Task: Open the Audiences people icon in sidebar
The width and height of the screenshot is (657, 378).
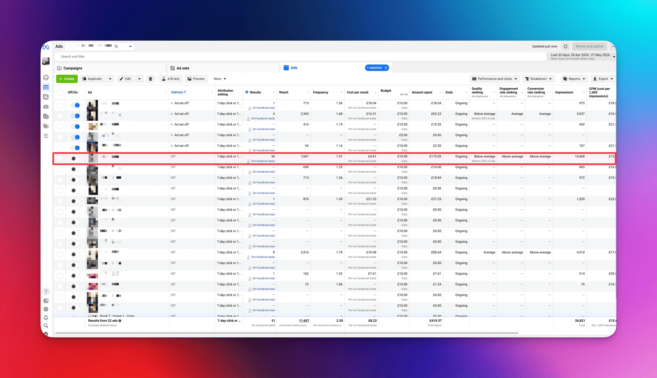Action: (x=46, y=107)
